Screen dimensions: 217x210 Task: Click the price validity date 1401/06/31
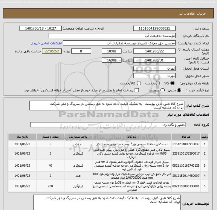pos(154,60)
